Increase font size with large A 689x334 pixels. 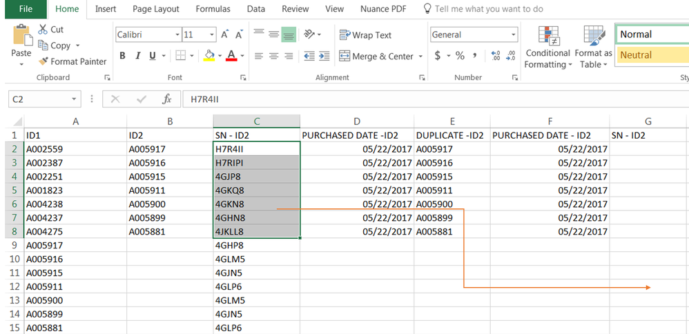pos(224,35)
